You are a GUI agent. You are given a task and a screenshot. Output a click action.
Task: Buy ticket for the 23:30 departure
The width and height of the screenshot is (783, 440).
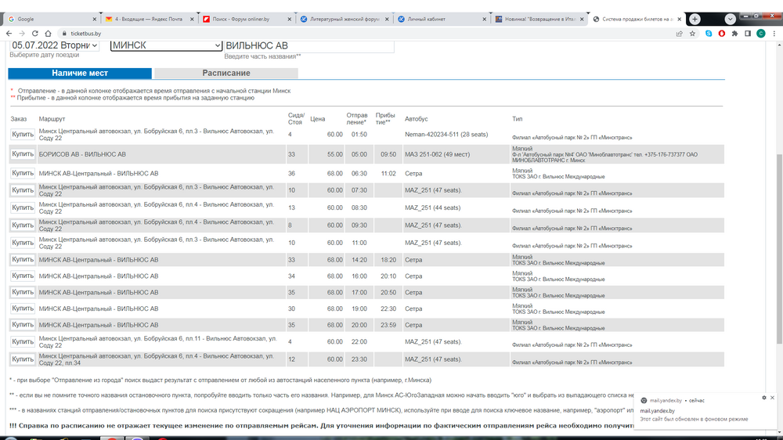coord(23,359)
